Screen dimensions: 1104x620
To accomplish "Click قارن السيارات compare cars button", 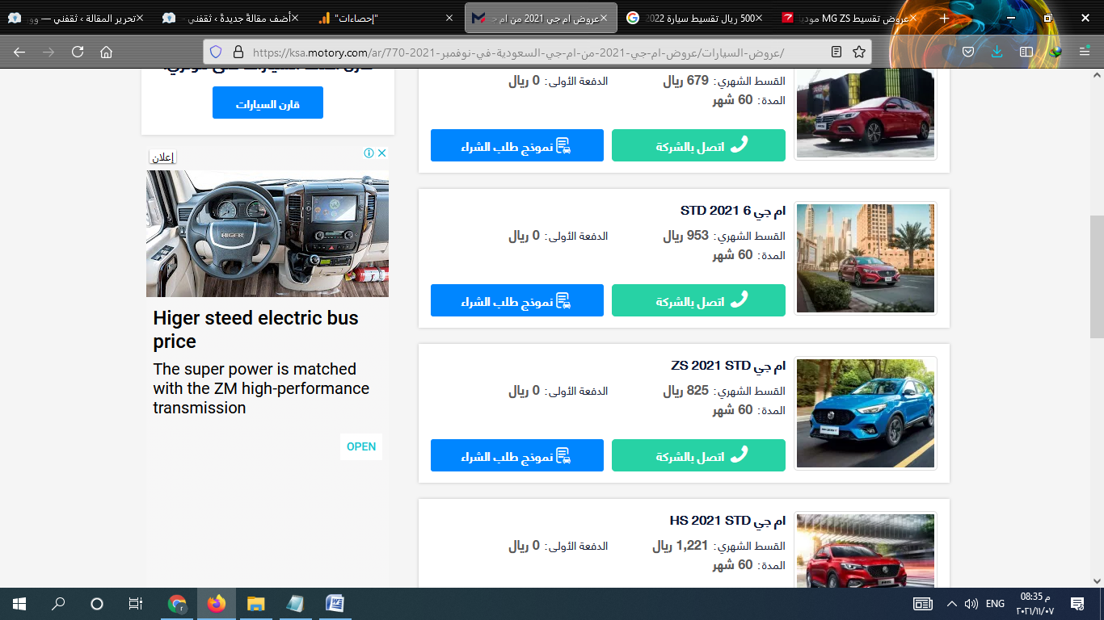I will coord(268,103).
